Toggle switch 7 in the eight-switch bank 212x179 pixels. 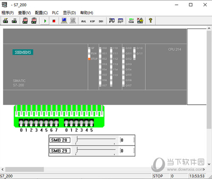(x=56, y=123)
